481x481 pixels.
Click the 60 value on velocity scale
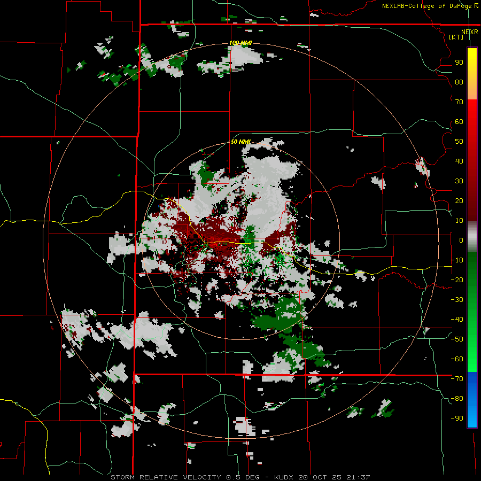coord(459,122)
